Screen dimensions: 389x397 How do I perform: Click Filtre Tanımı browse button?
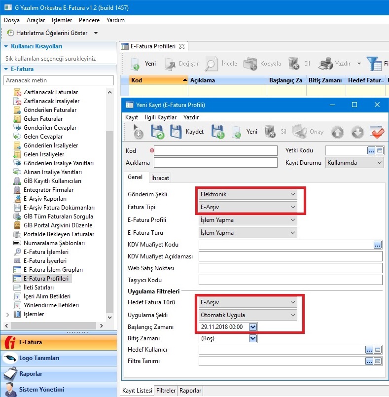click(369, 361)
